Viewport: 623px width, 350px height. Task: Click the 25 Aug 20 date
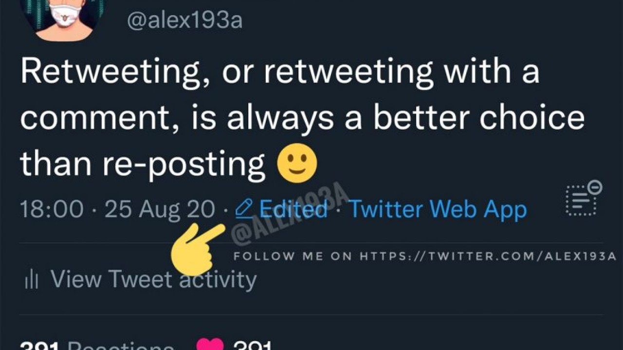[159, 210]
